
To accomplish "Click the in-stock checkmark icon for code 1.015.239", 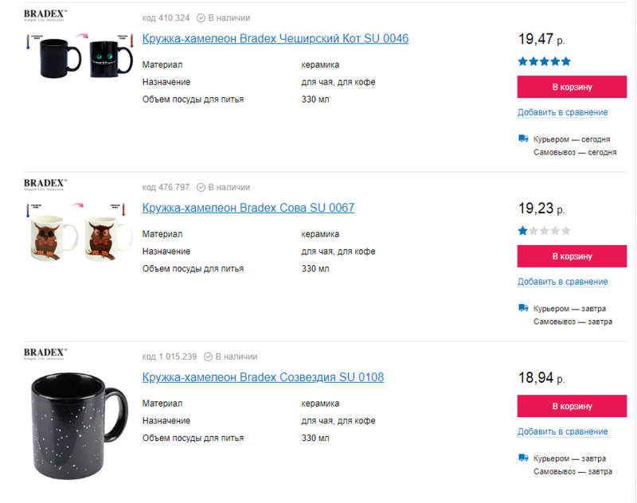I will 208,357.
